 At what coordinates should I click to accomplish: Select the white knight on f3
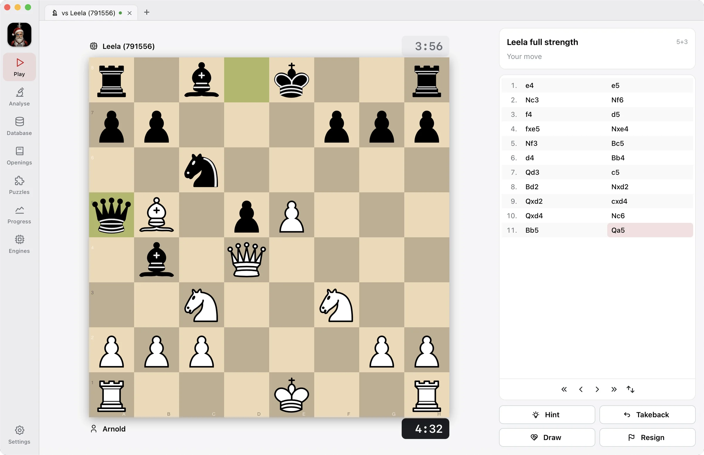coord(337,305)
